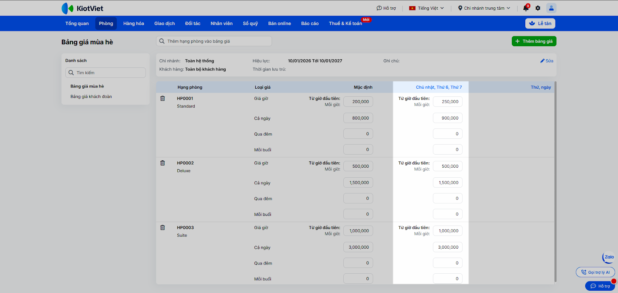The width and height of the screenshot is (618, 293).
Task: Click the KiotViet logo
Action: 82,8
